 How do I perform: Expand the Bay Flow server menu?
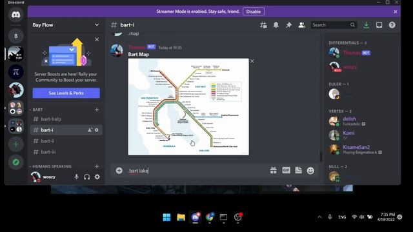click(x=97, y=24)
